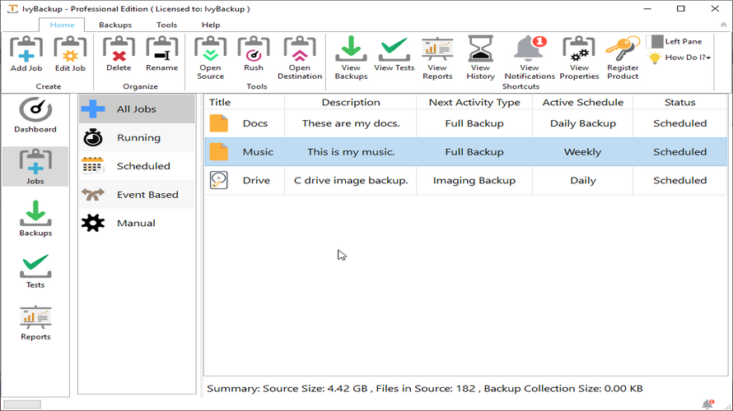Sort by the Status column header

coord(680,102)
